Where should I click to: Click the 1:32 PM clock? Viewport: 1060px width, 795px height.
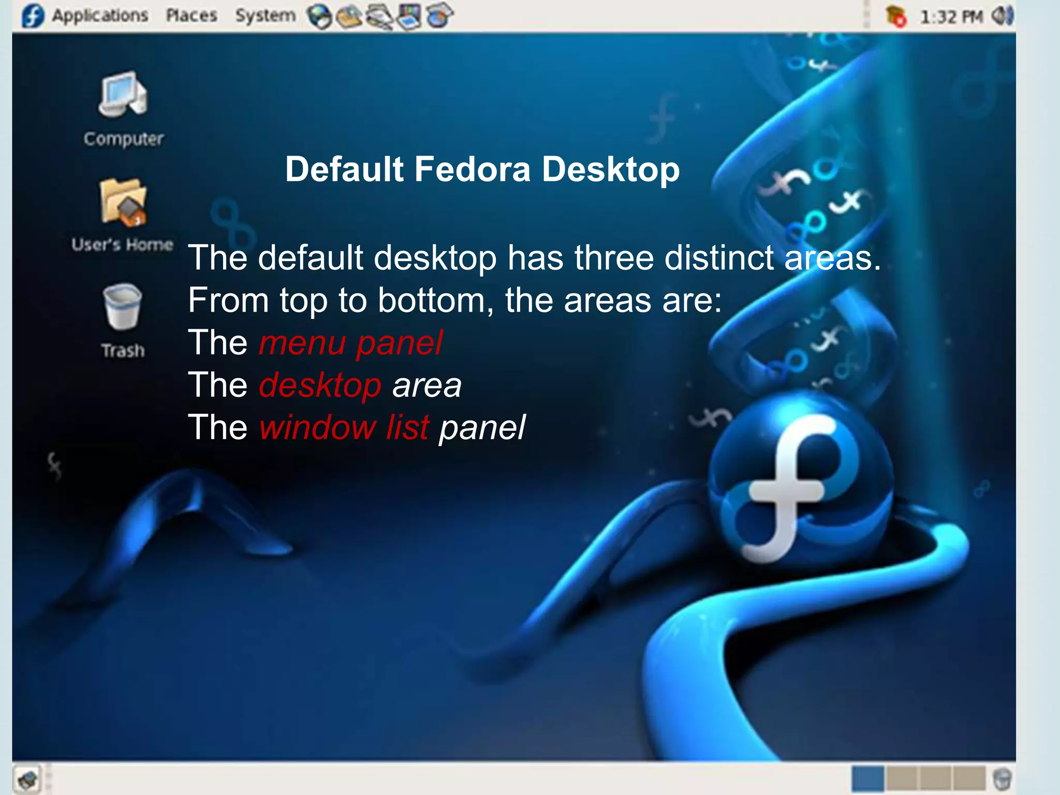951,17
